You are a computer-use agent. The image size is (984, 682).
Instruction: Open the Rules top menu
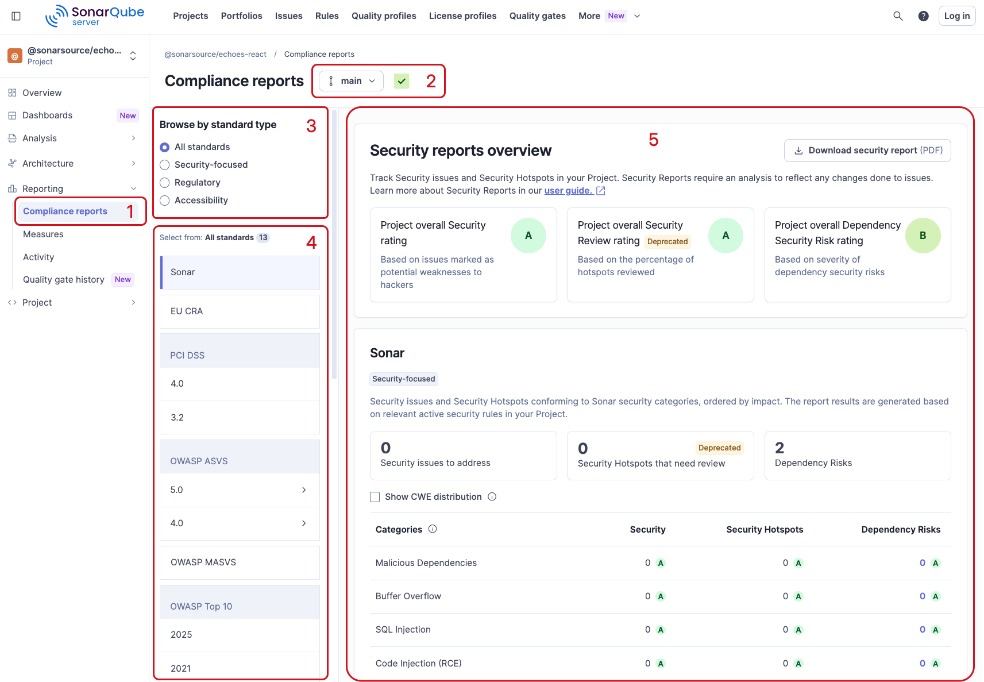(327, 16)
